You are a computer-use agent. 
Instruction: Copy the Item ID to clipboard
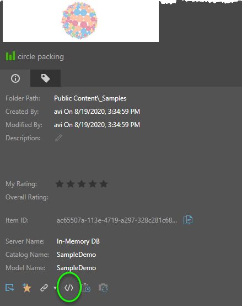188,220
